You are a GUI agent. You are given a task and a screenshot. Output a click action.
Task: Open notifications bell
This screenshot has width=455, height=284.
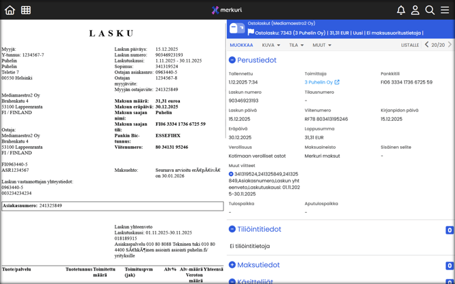[401, 10]
